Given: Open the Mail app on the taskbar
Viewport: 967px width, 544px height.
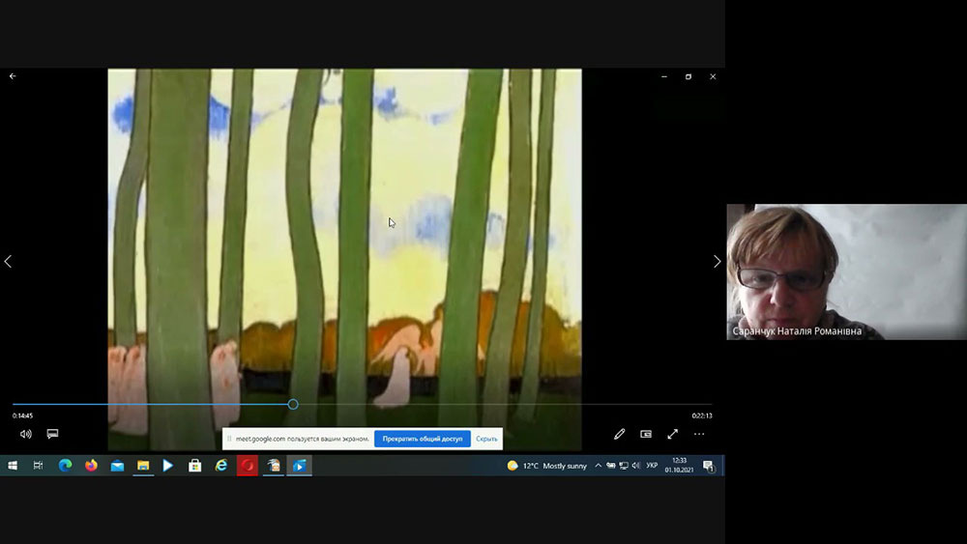Looking at the screenshot, I should [117, 466].
